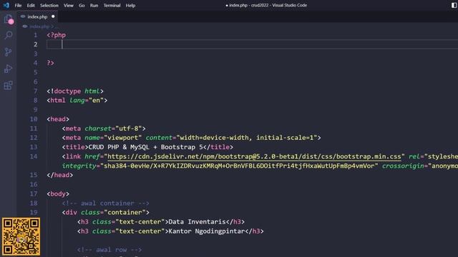Viewport: 458px width, 257px height.
Task: Open the File menu
Action: (x=18, y=5)
